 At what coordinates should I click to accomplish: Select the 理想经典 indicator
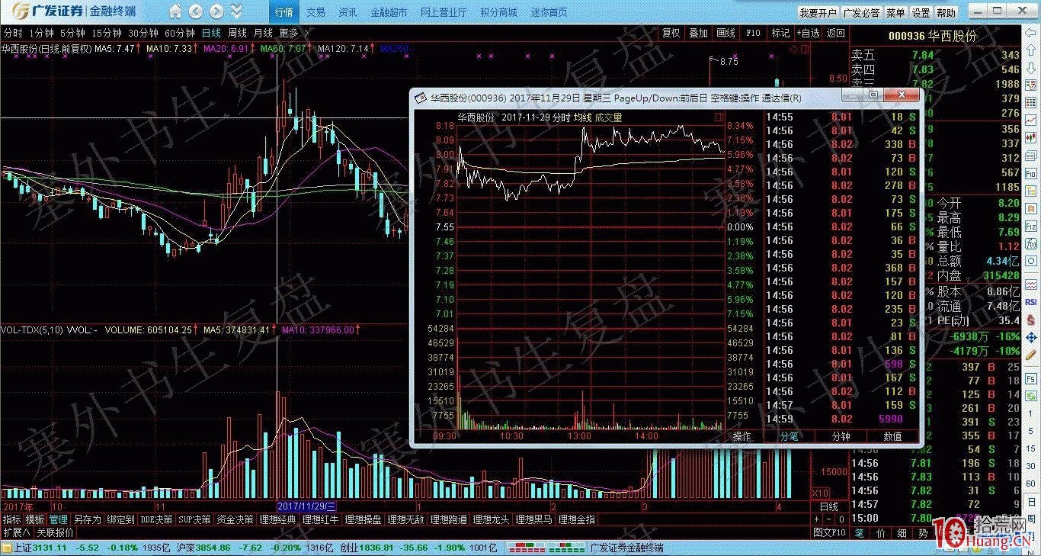[278, 519]
